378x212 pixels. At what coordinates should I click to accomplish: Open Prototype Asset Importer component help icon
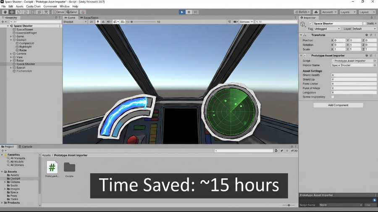click(x=367, y=56)
